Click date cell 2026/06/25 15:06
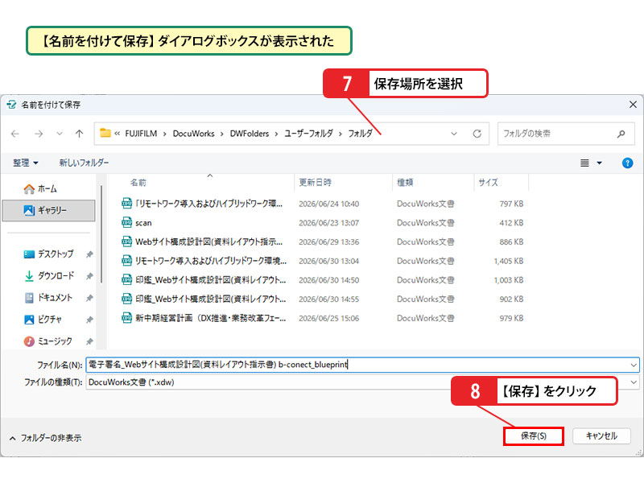Screen dimensions: 644x483 coord(329,318)
